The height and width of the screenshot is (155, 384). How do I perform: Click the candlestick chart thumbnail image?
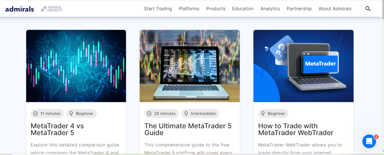76,66
